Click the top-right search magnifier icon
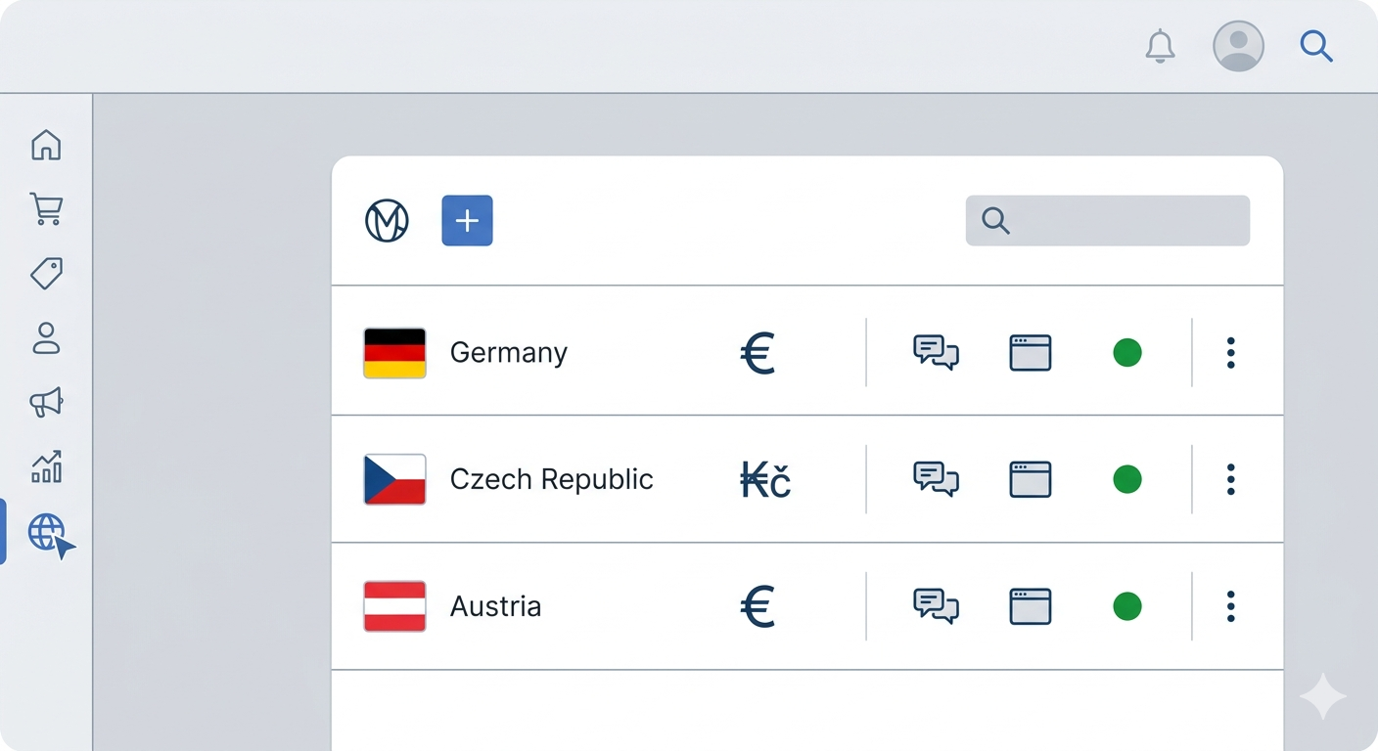Screen dimensions: 1378x751 point(1315,46)
